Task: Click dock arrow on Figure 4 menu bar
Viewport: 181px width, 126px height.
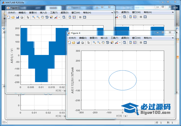Action: click(x=173, y=38)
